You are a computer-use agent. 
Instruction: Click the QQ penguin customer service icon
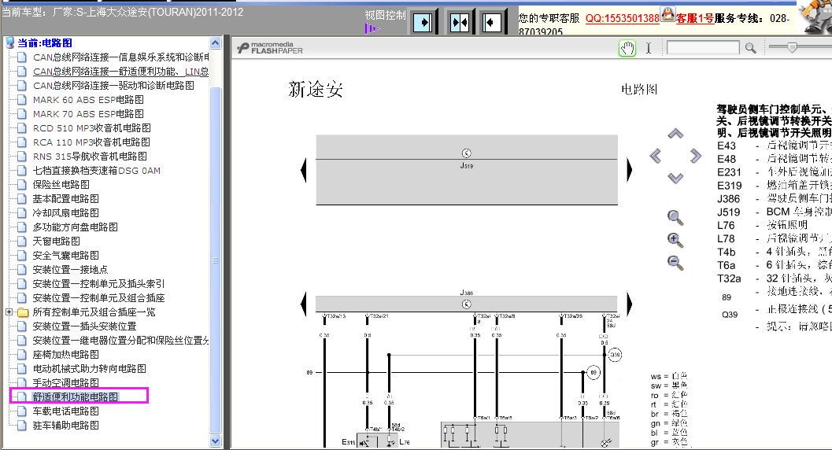pyautogui.click(x=667, y=14)
